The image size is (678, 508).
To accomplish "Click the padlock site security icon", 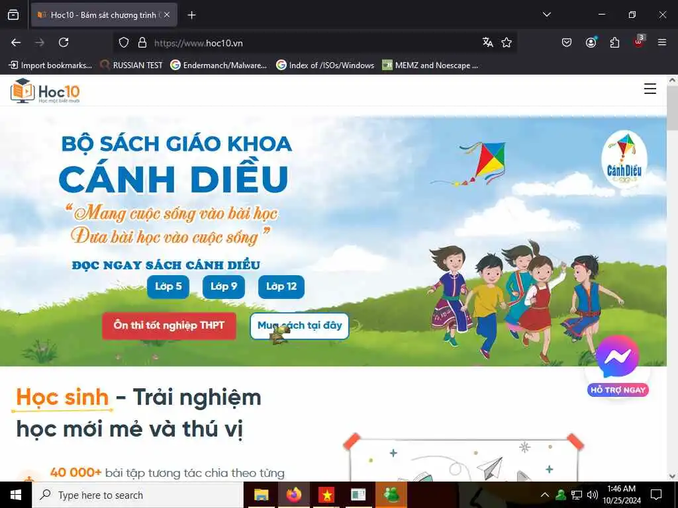I will 142,42.
